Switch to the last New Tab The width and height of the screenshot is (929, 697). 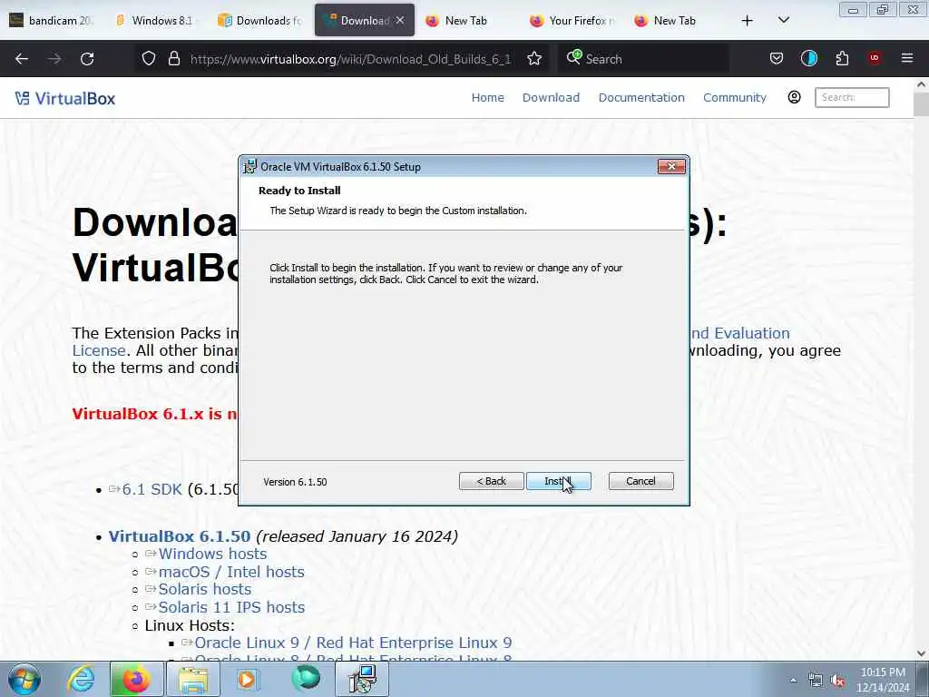tap(678, 21)
